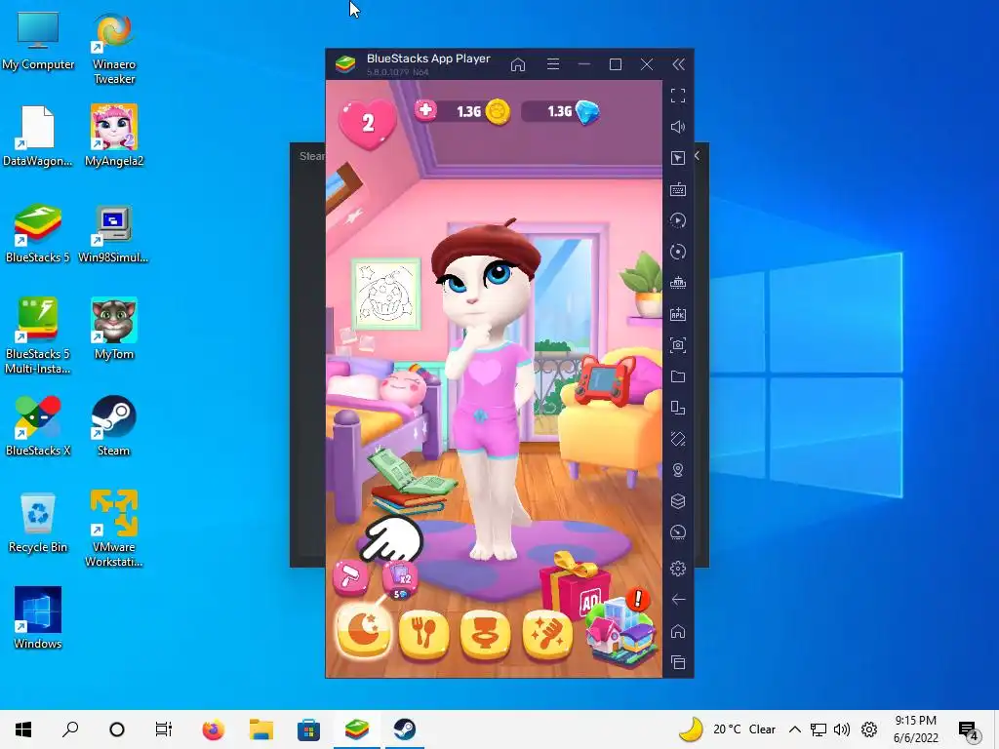Click the rotate record icon in sidebar
This screenshot has height=749, width=999.
coord(678,252)
